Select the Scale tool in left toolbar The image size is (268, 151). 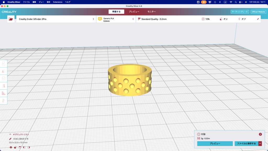(4, 71)
